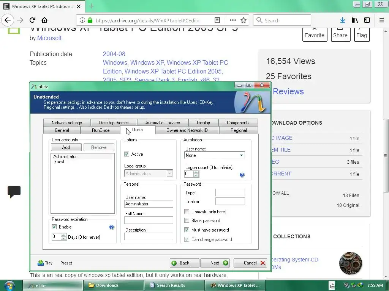Click password Confirm input field

(x=230, y=201)
